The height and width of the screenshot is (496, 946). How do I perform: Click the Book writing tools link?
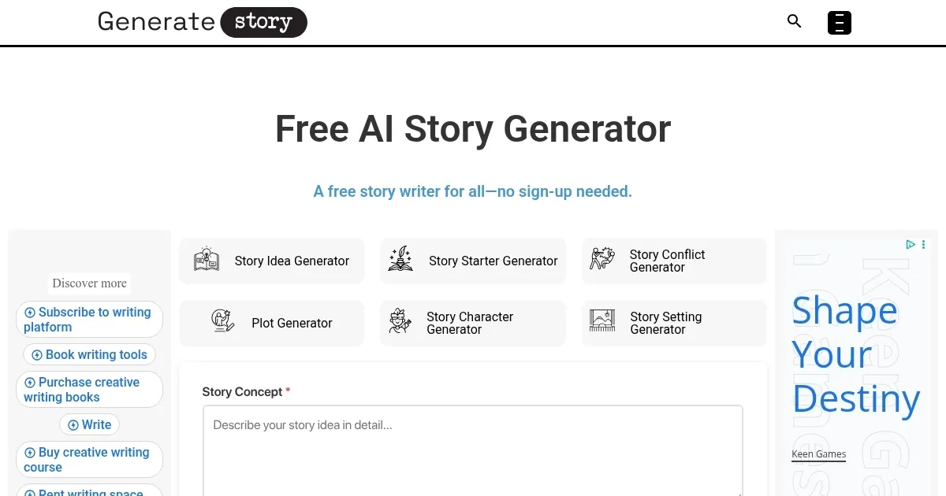click(89, 354)
